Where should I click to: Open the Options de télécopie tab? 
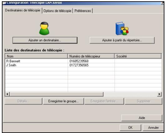(x=57, y=11)
